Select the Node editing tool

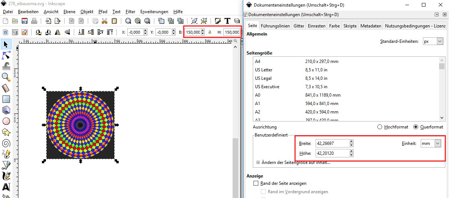tap(6, 56)
